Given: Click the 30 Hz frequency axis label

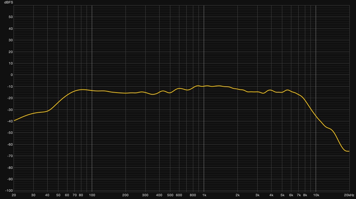Looking at the screenshot, I should pos(33,195).
